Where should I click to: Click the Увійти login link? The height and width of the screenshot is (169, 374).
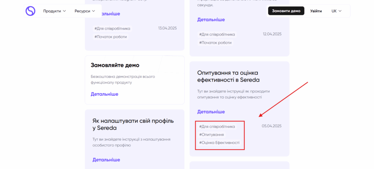pyautogui.click(x=316, y=11)
